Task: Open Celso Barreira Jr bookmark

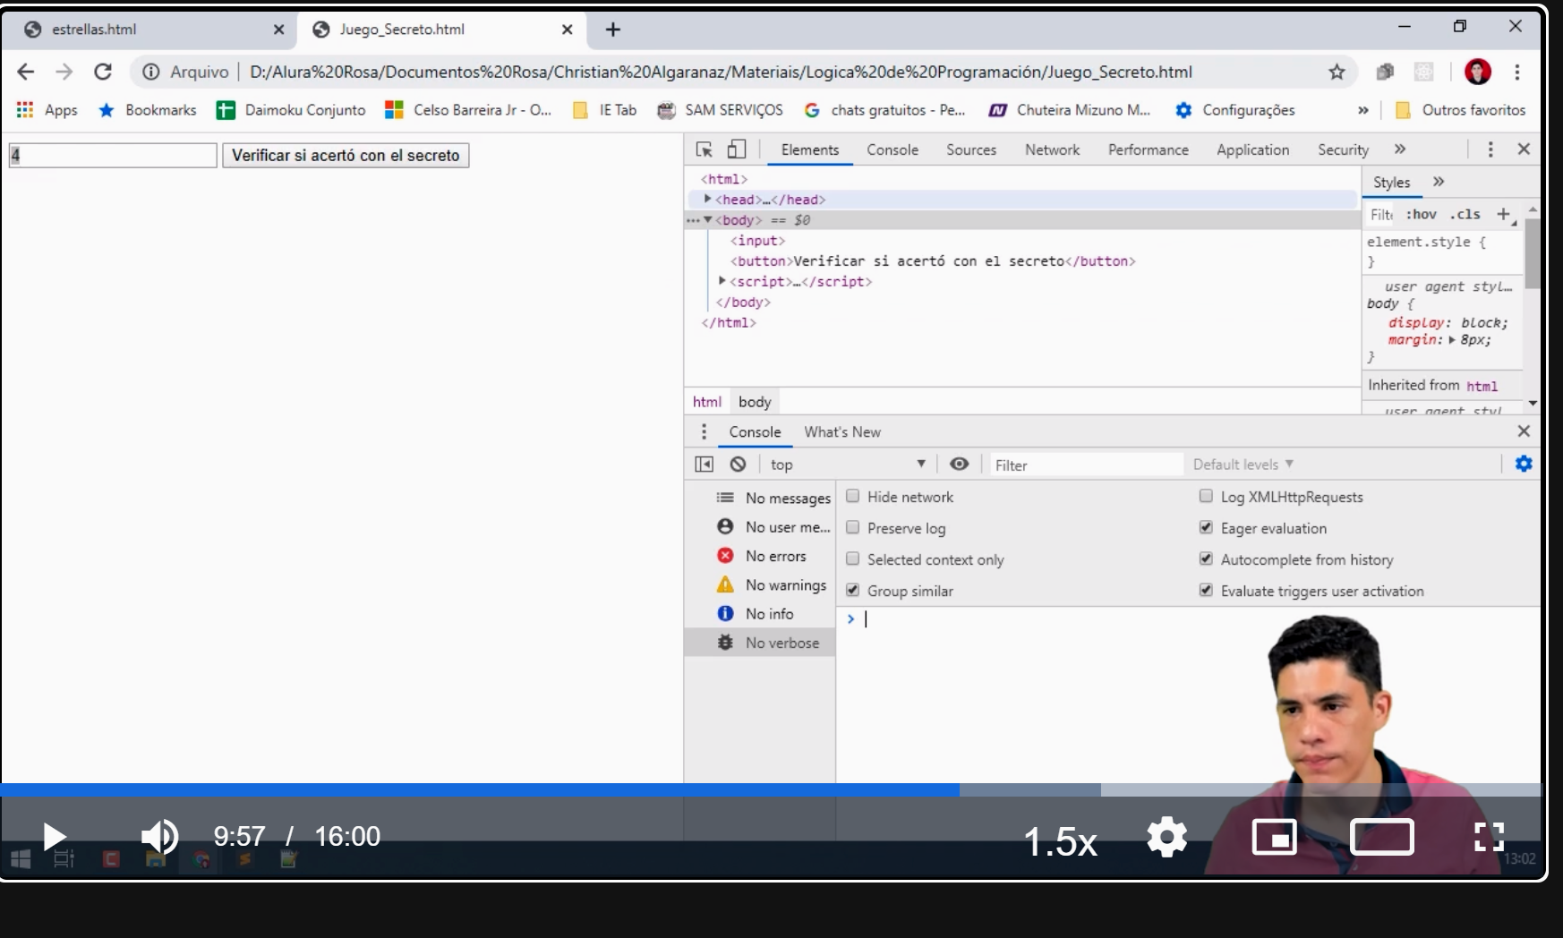Action: pos(468,110)
